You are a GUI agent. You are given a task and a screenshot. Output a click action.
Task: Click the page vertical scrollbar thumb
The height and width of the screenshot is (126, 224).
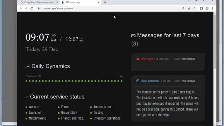point(215,41)
